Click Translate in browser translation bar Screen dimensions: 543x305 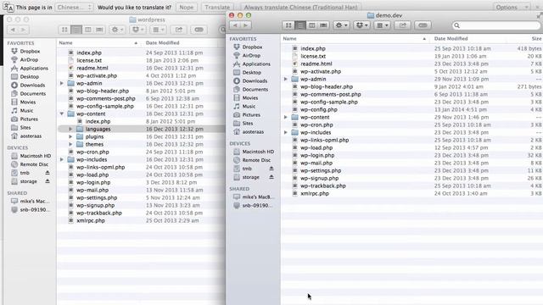click(x=217, y=8)
